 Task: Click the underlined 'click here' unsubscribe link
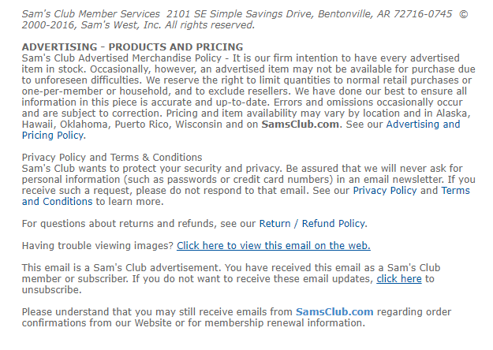click(399, 279)
